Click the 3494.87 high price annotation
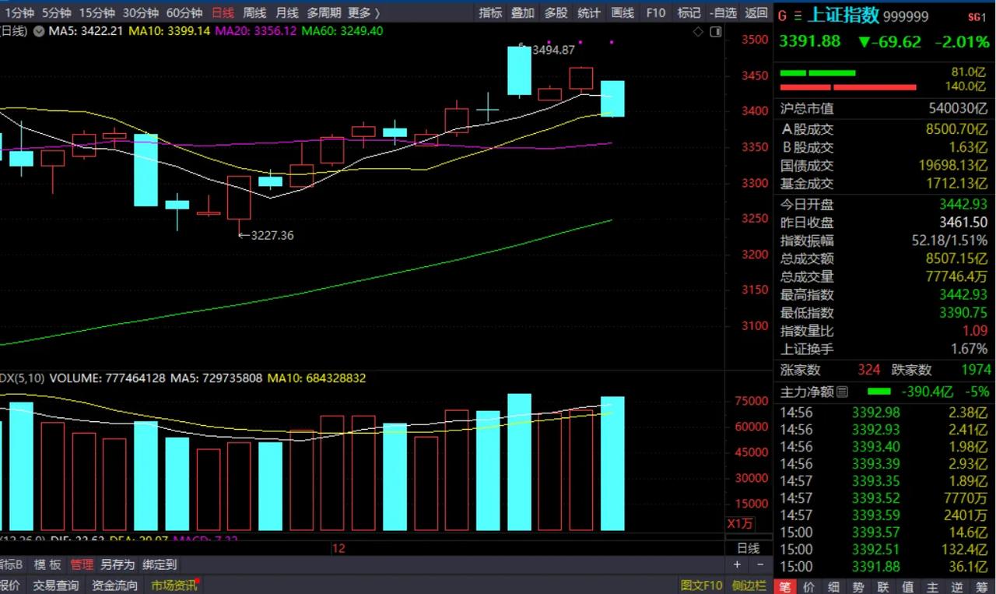996x594 pixels. pos(552,50)
